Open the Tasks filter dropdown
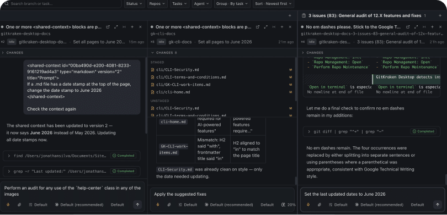This screenshot has width=447, height=215. 180,4
